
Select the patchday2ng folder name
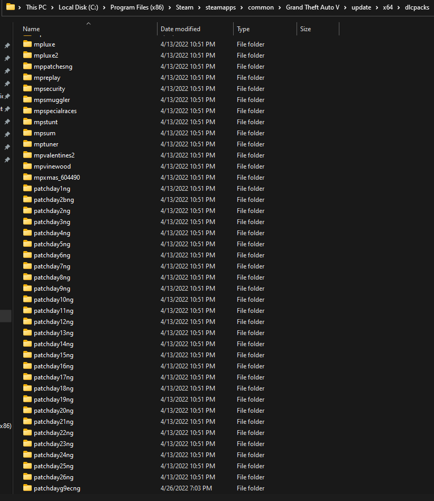pyautogui.click(x=52, y=211)
